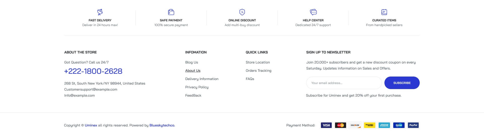The width and height of the screenshot is (484, 137).
Task: Click the Cirrus payment icon
Action: 399,125
